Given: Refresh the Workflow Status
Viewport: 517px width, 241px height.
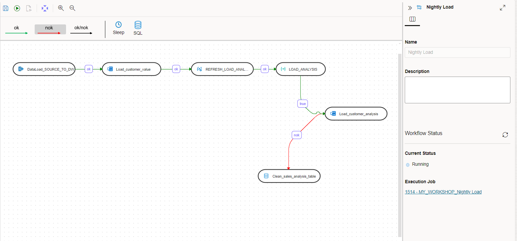Looking at the screenshot, I should tap(505, 134).
